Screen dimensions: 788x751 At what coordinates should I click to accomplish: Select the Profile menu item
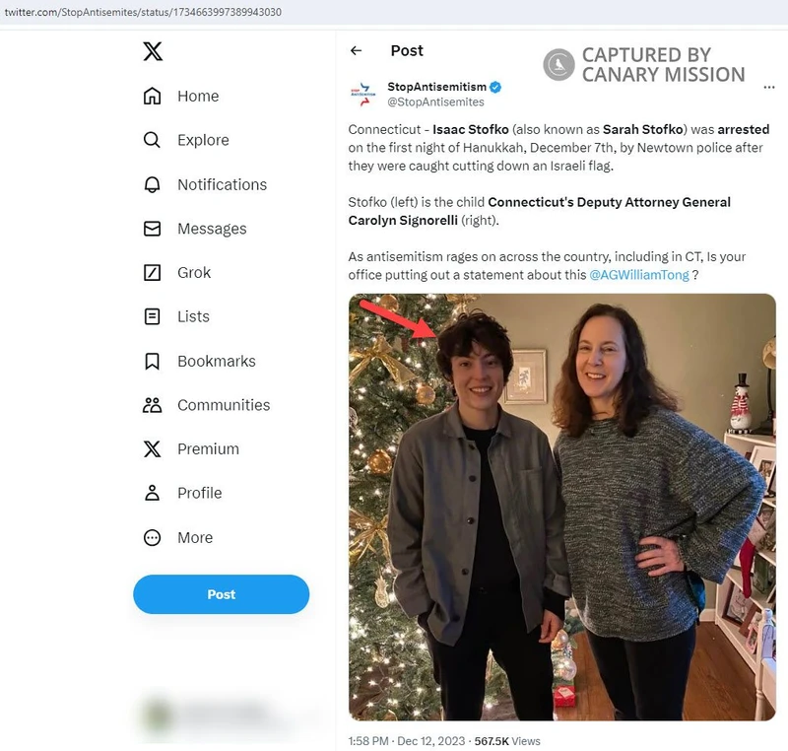pos(199,493)
